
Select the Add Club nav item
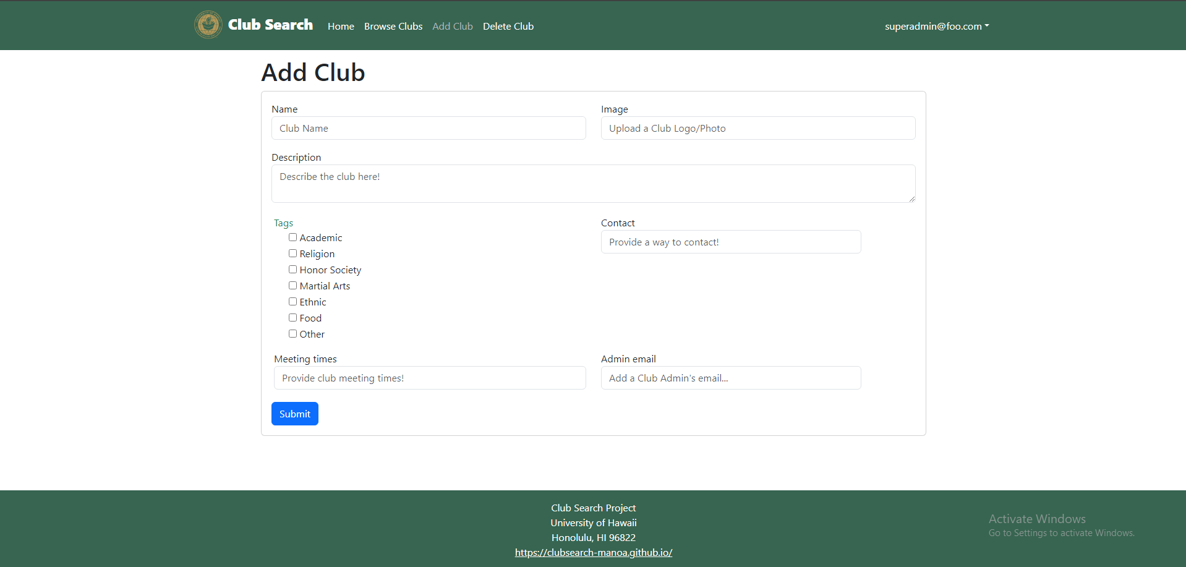[453, 26]
